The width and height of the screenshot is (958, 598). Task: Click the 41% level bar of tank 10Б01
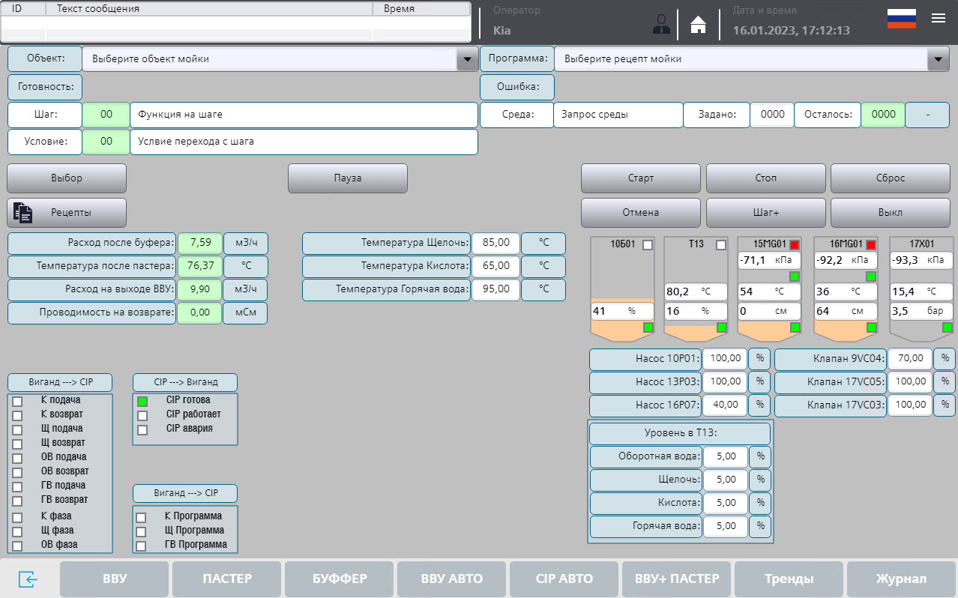tap(622, 310)
